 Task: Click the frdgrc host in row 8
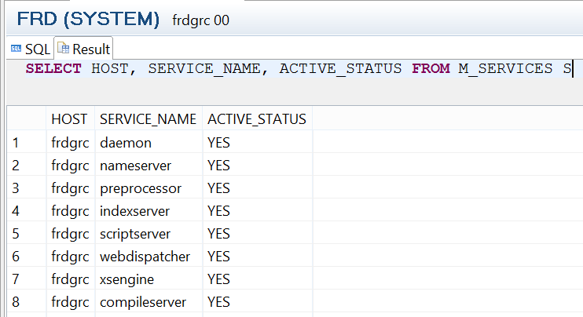tap(70, 302)
